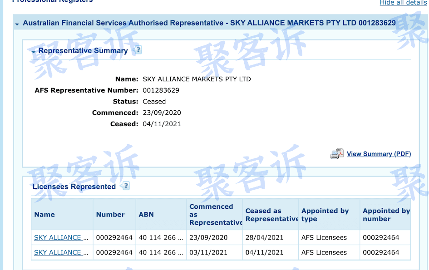Collapse the Representative Summary panel

point(34,52)
